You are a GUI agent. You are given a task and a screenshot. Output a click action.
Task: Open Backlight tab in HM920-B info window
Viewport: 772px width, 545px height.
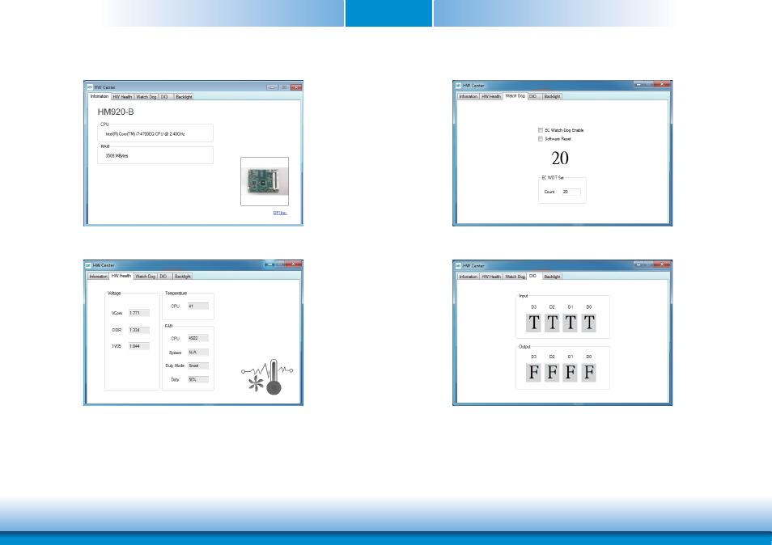[184, 97]
